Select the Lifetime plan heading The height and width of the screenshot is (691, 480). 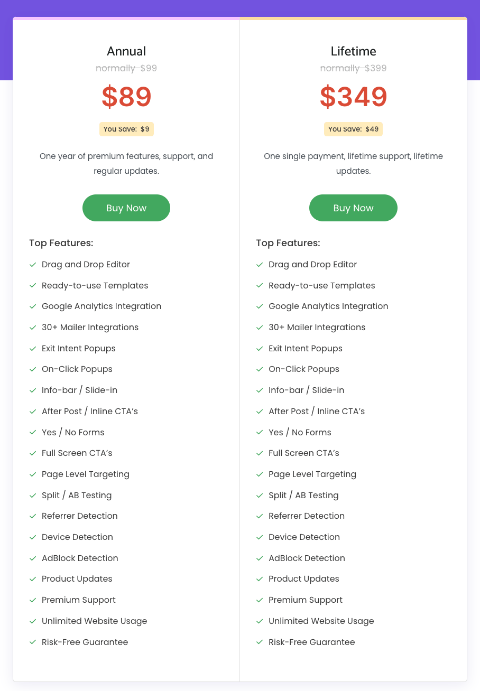point(353,51)
